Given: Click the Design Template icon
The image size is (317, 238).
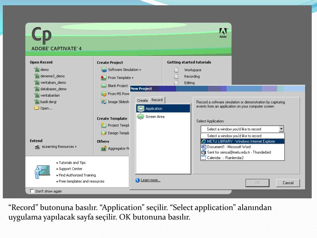Looking at the screenshot, I should point(104,133).
